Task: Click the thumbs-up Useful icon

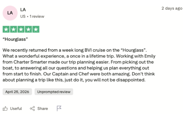Action: (5, 108)
